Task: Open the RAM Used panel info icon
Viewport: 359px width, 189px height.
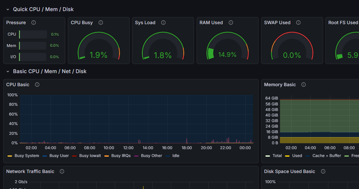Action: [x=231, y=23]
